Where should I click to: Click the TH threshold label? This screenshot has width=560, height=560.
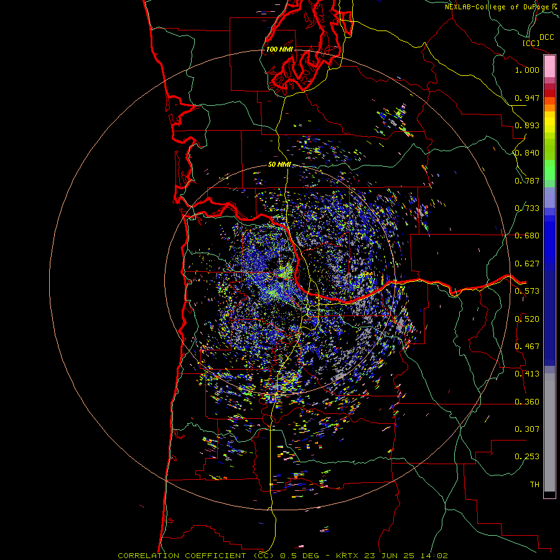(534, 485)
